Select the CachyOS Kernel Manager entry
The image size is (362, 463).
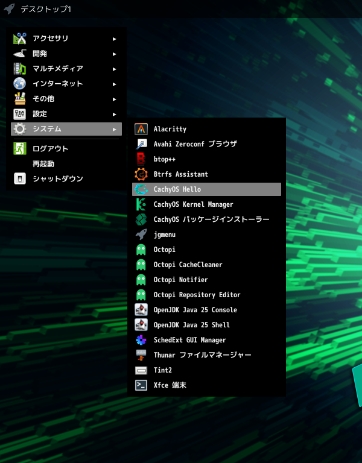pos(206,204)
